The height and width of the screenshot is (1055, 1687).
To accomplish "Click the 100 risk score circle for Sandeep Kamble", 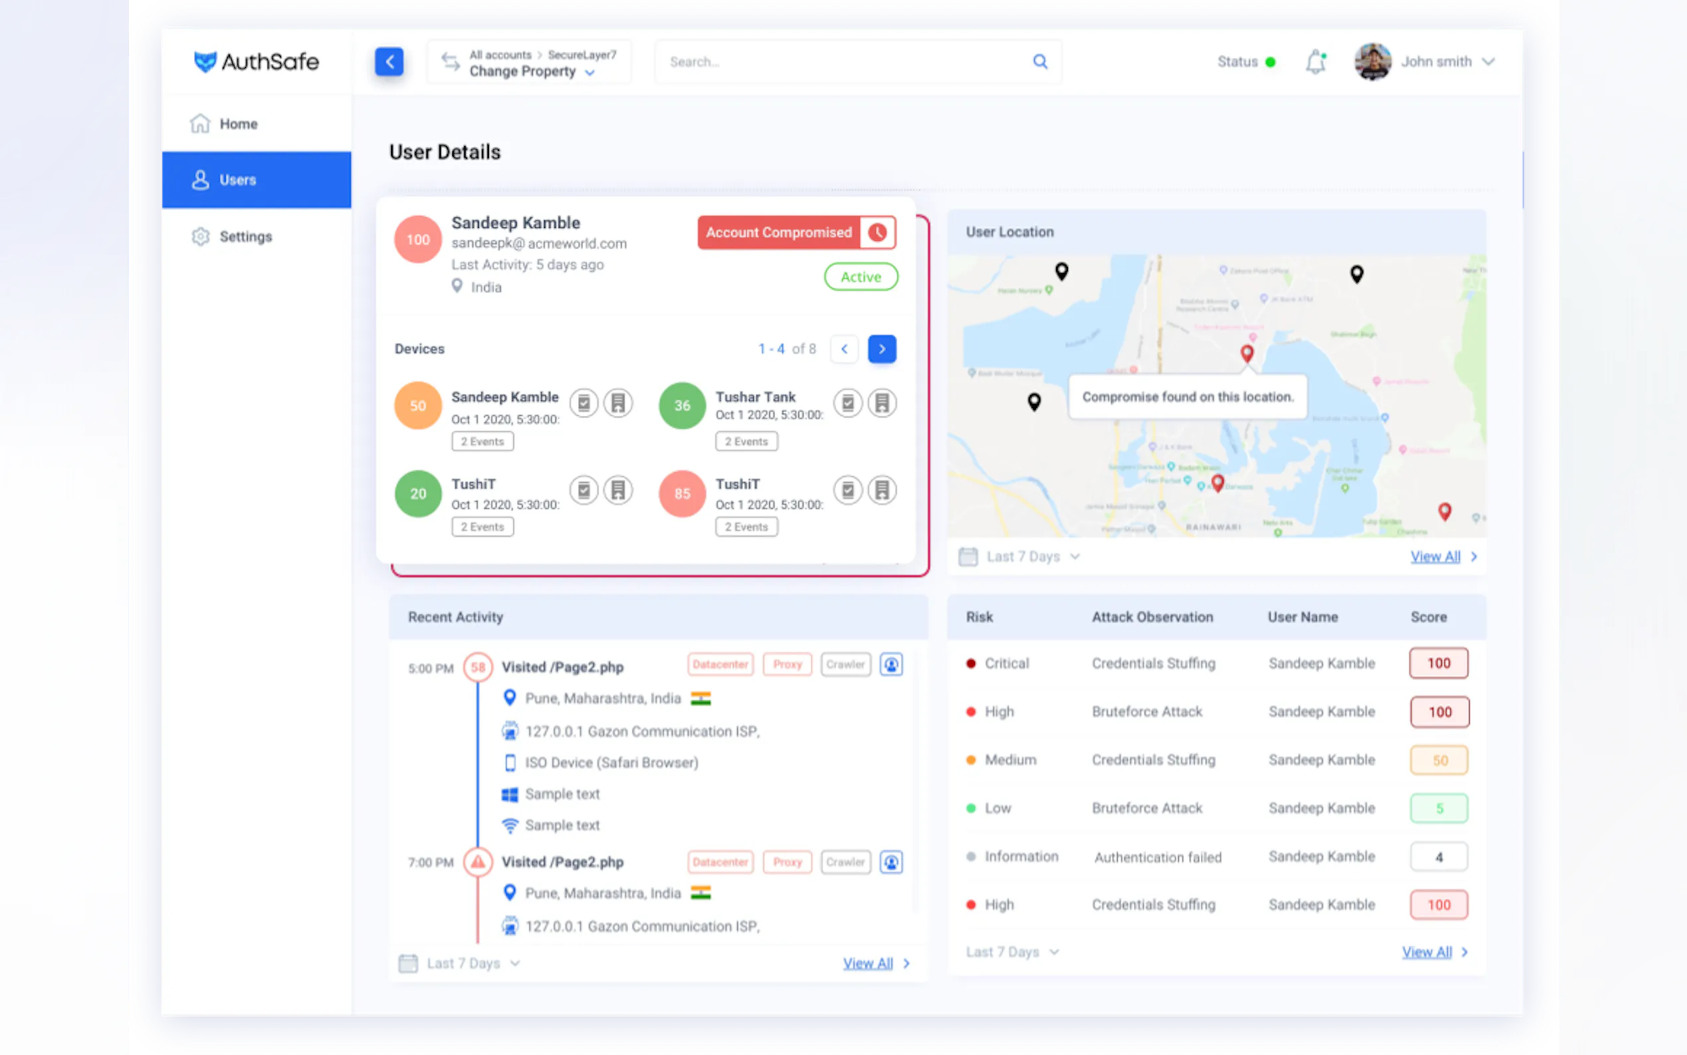I will (x=418, y=239).
